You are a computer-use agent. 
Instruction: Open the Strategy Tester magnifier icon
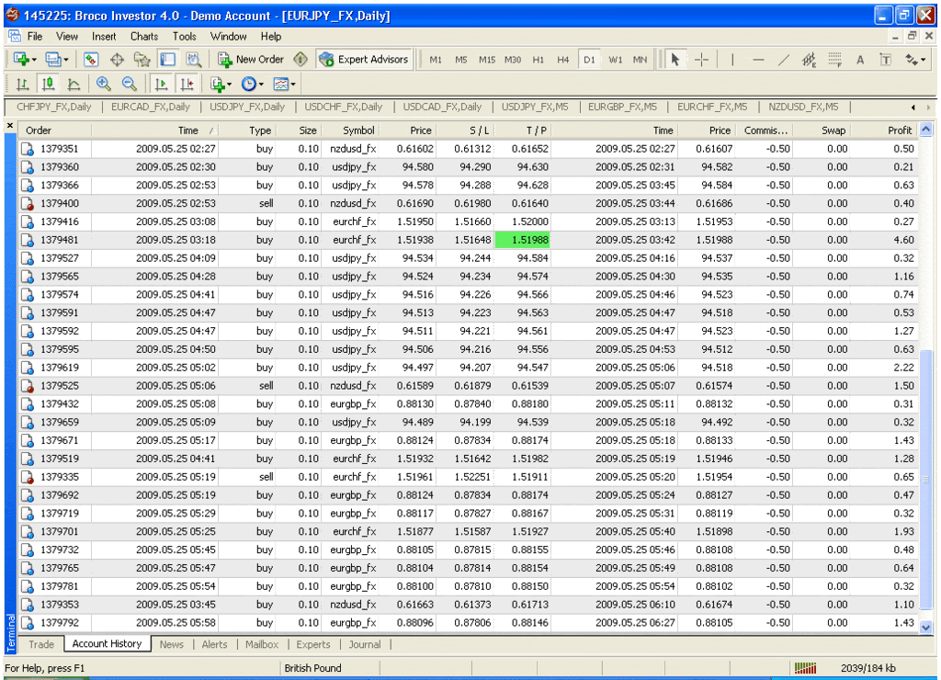[193, 60]
